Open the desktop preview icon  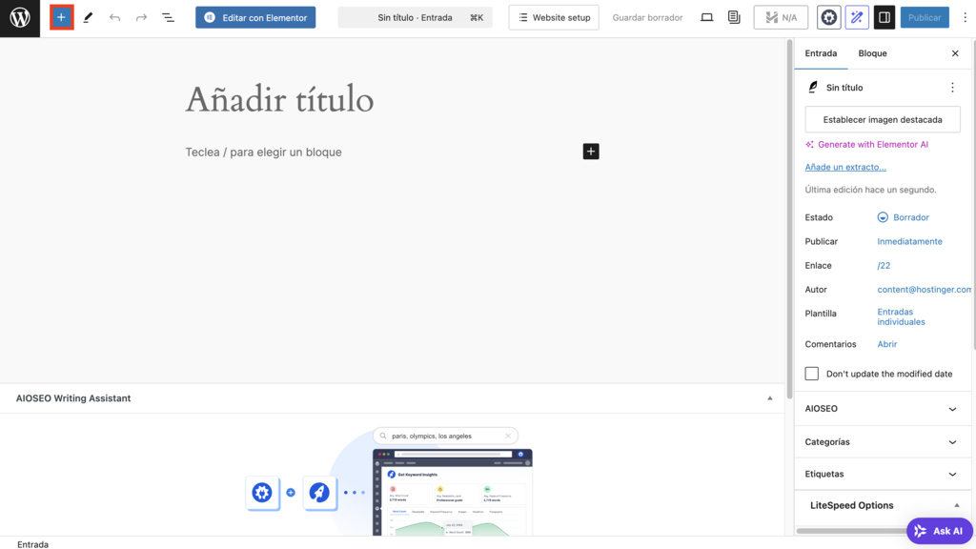pyautogui.click(x=706, y=16)
